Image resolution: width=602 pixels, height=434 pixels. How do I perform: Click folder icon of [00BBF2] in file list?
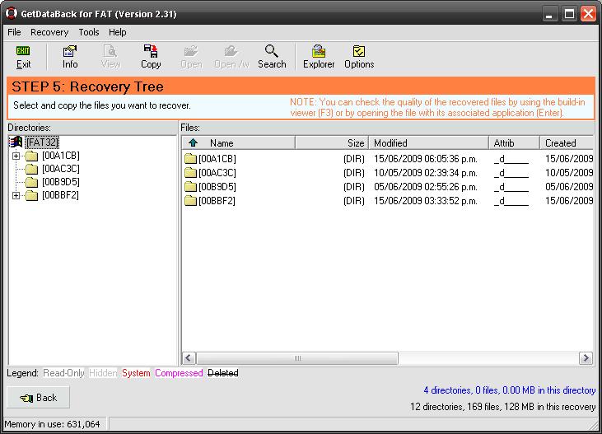pyautogui.click(x=190, y=201)
